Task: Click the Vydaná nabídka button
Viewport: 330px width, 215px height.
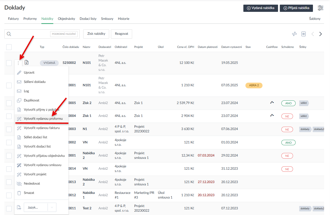Action: pos(260,8)
